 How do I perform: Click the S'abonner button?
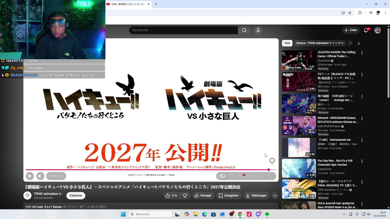pos(76,196)
